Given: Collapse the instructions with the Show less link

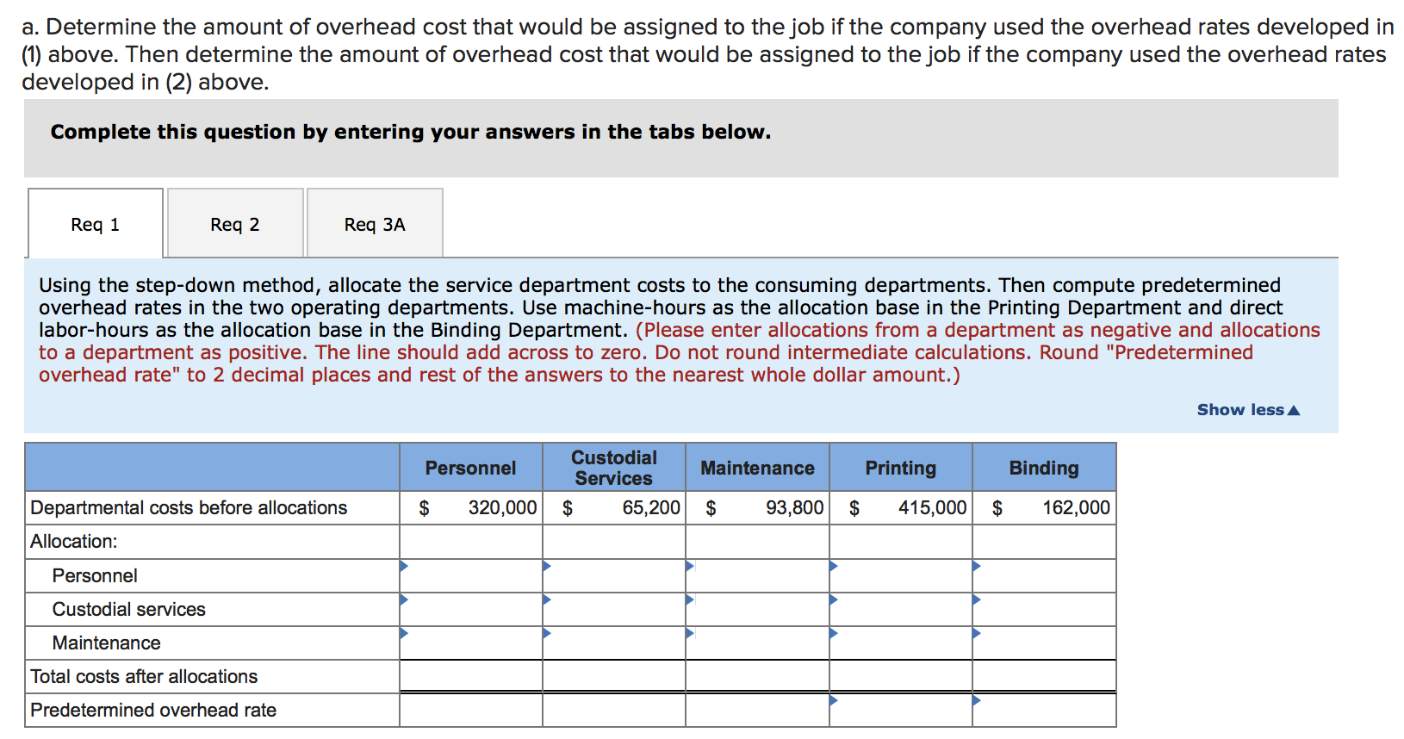Looking at the screenshot, I should [1240, 410].
